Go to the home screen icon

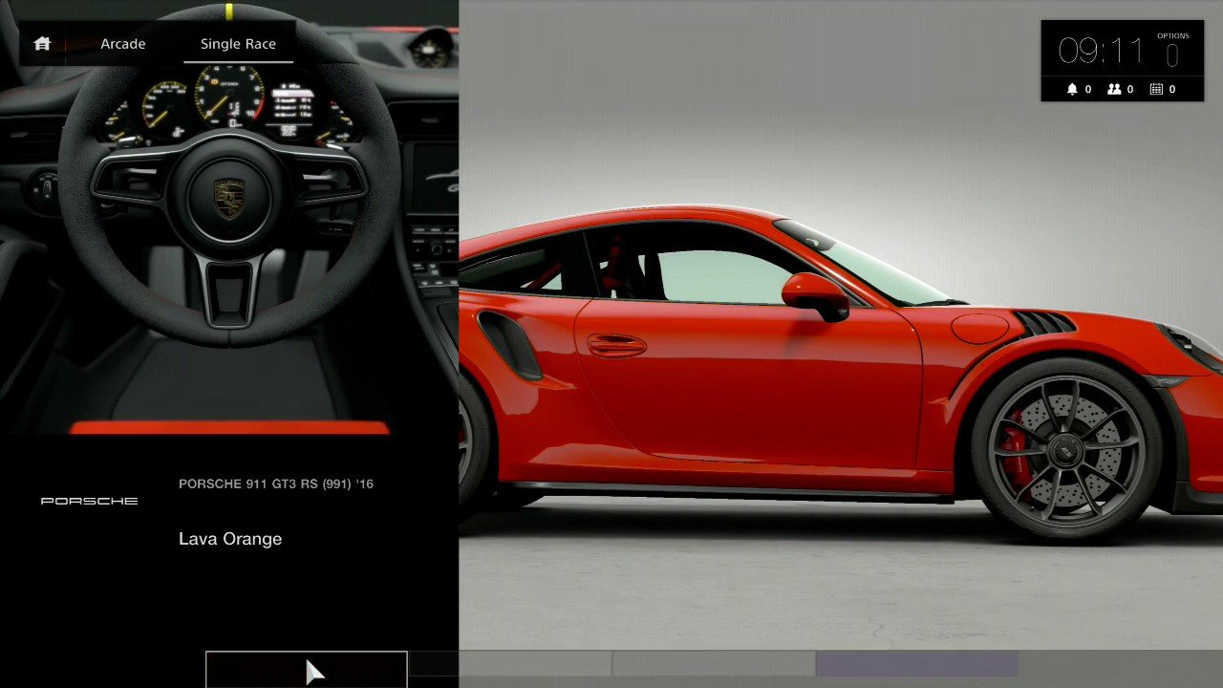(41, 44)
